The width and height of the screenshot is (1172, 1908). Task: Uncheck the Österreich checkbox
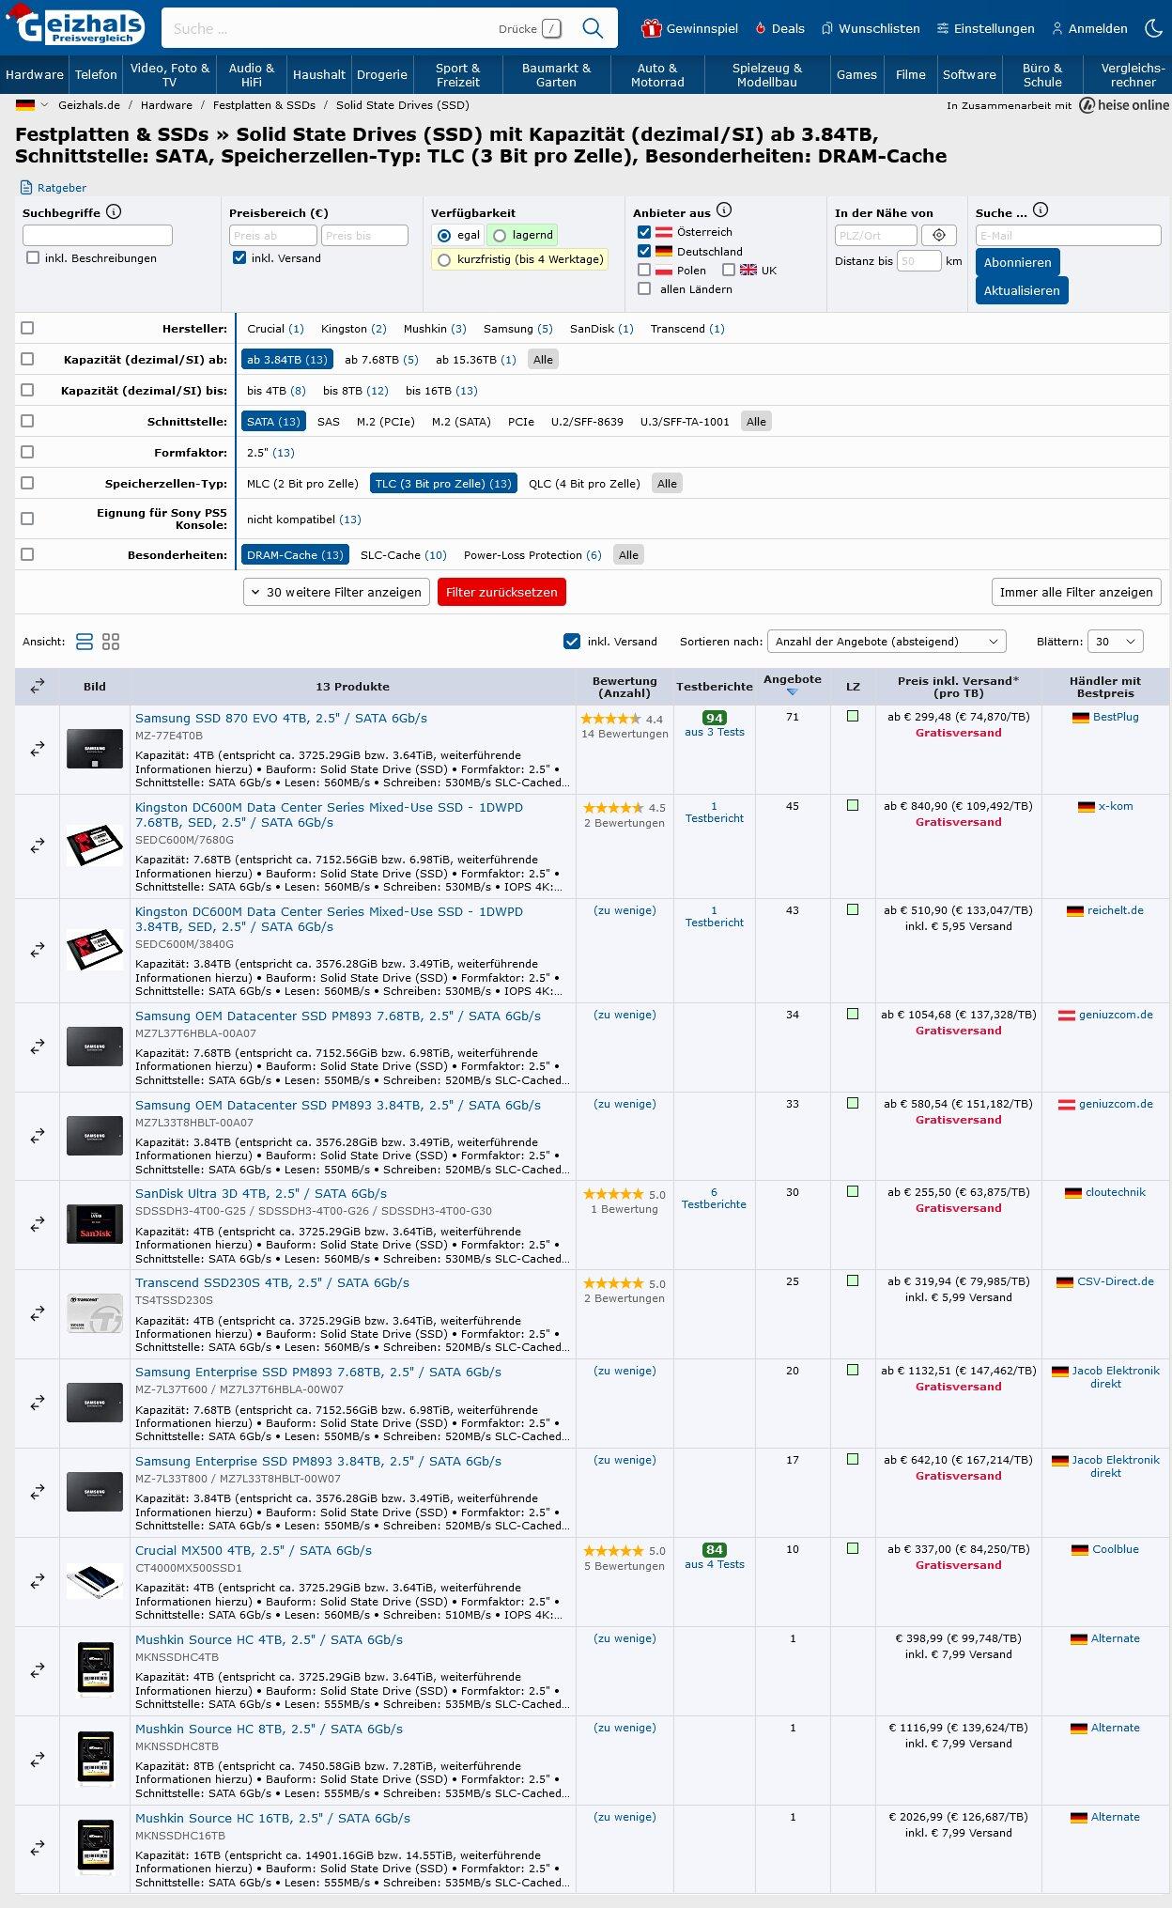tap(644, 232)
